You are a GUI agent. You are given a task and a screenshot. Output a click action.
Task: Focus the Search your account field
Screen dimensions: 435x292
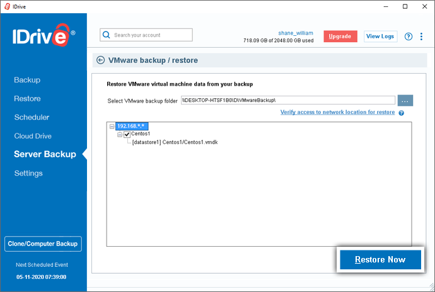click(146, 35)
